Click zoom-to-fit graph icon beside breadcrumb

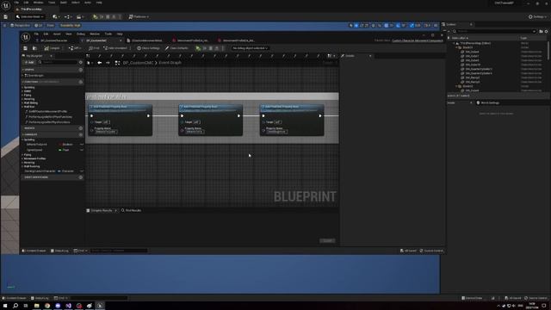point(117,63)
